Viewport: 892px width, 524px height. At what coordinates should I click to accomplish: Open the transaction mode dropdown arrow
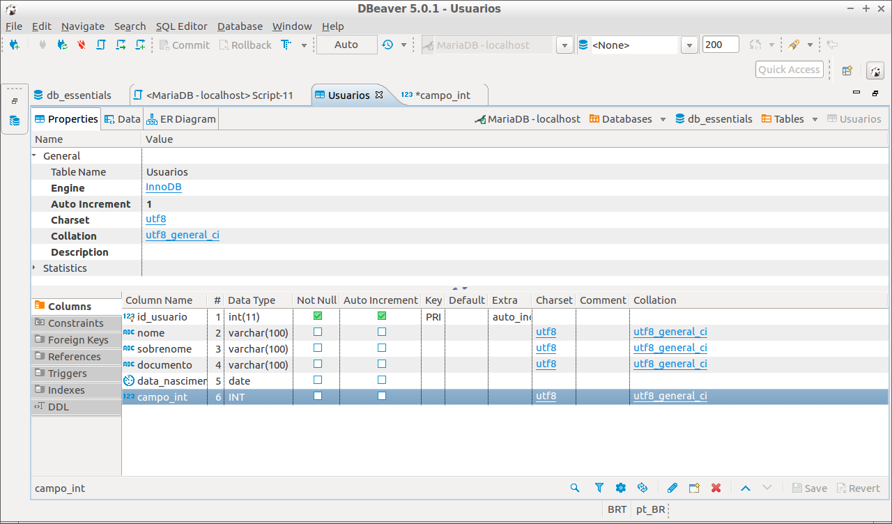click(x=304, y=45)
